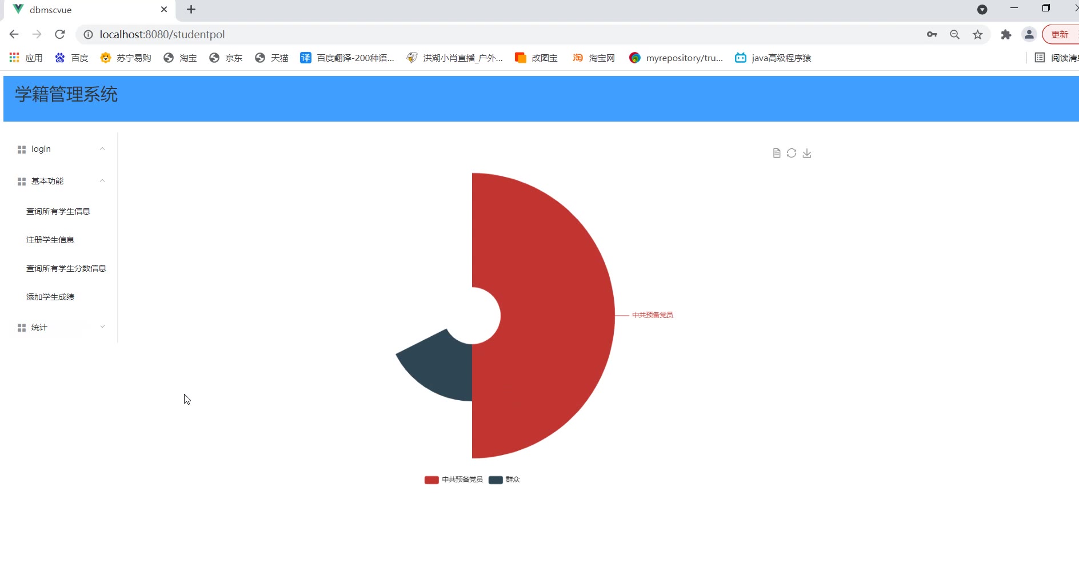Select 注册学生信息 menu item
Screen dimensions: 1079x580
click(50, 240)
